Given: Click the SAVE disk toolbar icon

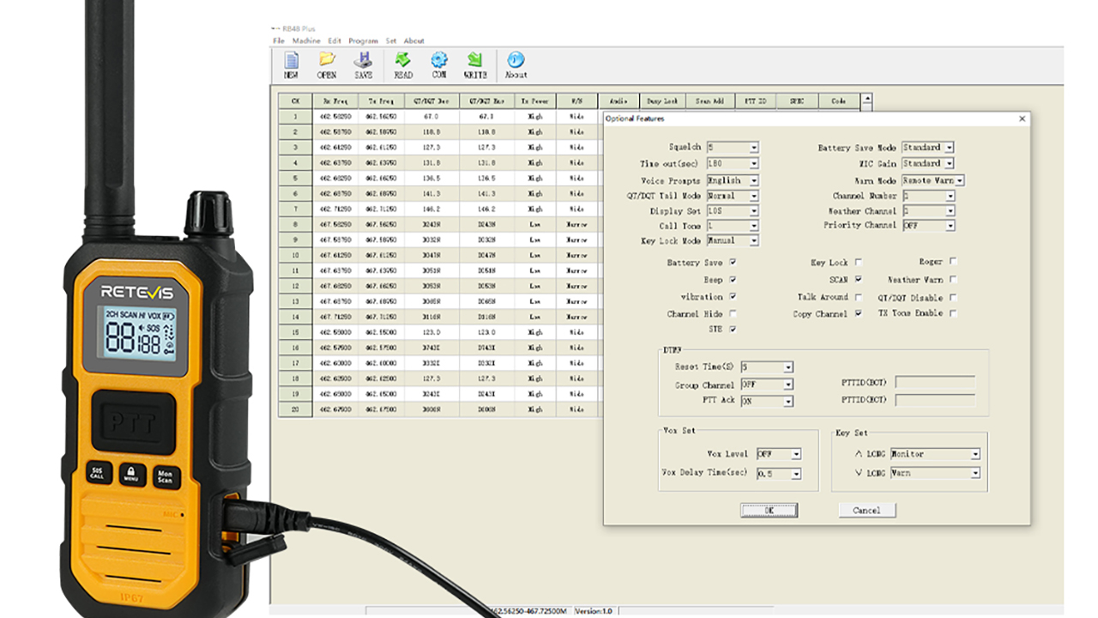Looking at the screenshot, I should tap(364, 65).
